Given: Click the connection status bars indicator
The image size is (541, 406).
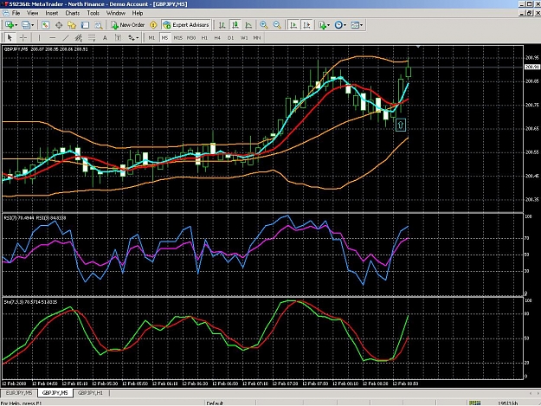Looking at the screenshot, I should [x=474, y=403].
